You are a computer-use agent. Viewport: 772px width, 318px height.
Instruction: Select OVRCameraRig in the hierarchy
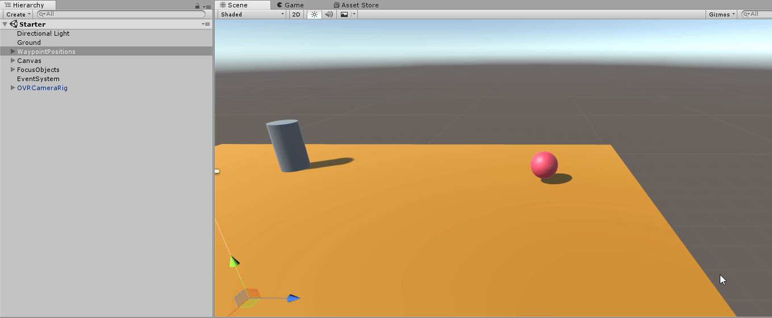pyautogui.click(x=42, y=88)
